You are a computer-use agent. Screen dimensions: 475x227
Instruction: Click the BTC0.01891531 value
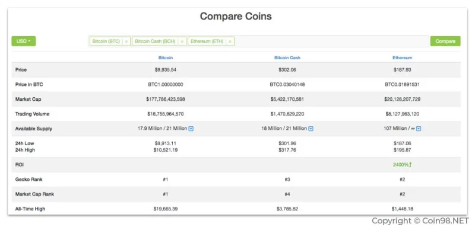click(x=403, y=85)
